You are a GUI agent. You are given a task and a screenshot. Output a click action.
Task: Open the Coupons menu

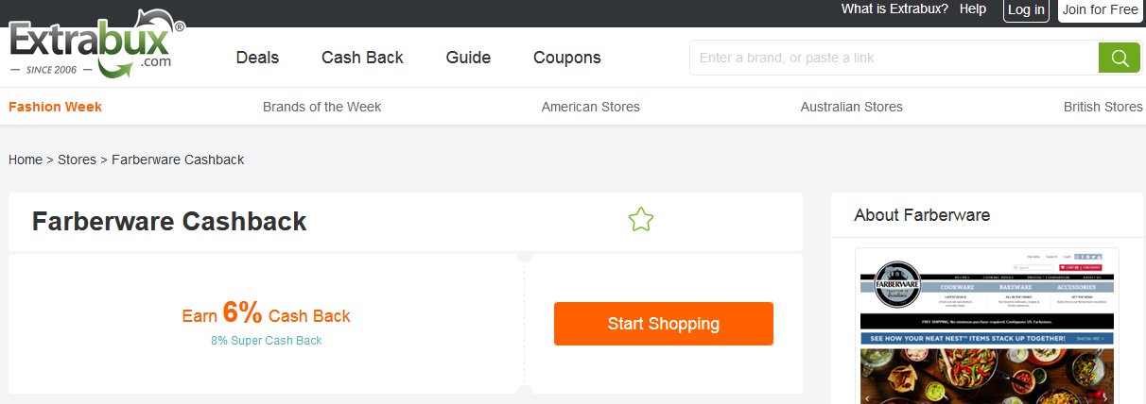[x=566, y=58]
